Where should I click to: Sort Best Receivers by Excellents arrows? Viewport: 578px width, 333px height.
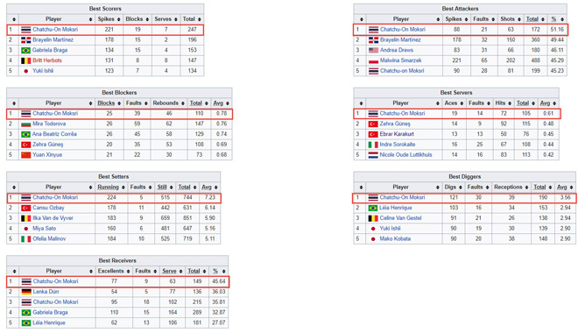(128, 272)
